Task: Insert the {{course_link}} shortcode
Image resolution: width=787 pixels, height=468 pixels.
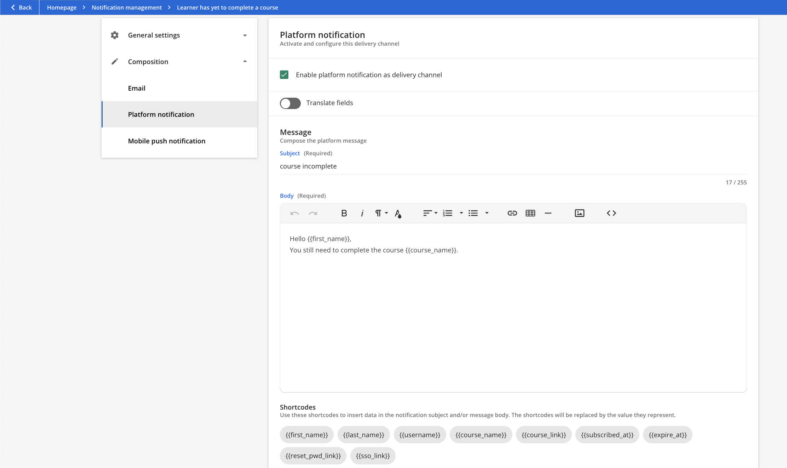Action: click(x=544, y=435)
